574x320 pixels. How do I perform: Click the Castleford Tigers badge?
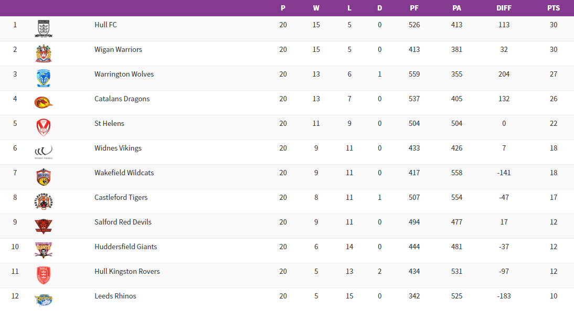(44, 201)
